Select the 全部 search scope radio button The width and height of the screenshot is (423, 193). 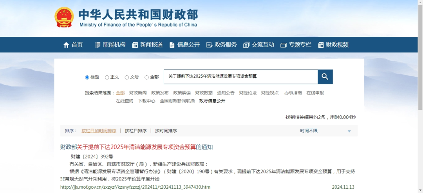(x=147, y=77)
